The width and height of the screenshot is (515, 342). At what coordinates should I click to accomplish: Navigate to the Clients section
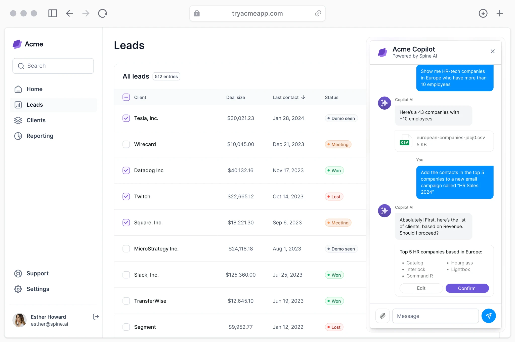point(18,120)
